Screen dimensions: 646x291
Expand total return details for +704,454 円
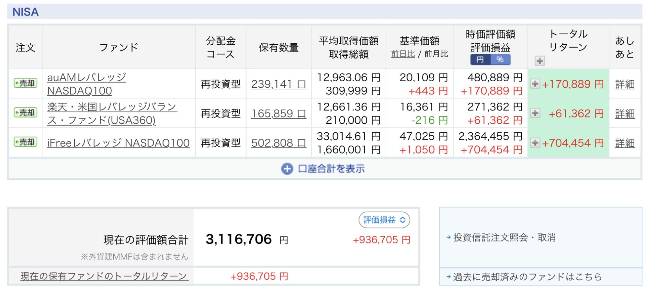click(x=535, y=143)
